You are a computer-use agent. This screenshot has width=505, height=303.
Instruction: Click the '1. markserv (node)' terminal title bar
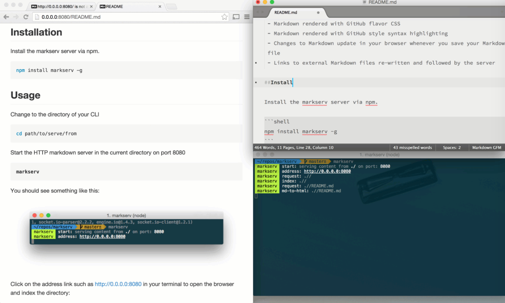(379, 155)
